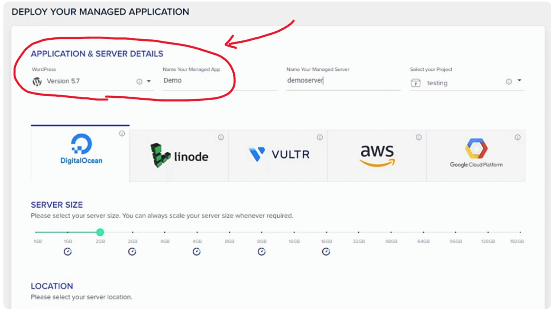
Task: Click the green server size slider handle
Action: click(x=100, y=232)
